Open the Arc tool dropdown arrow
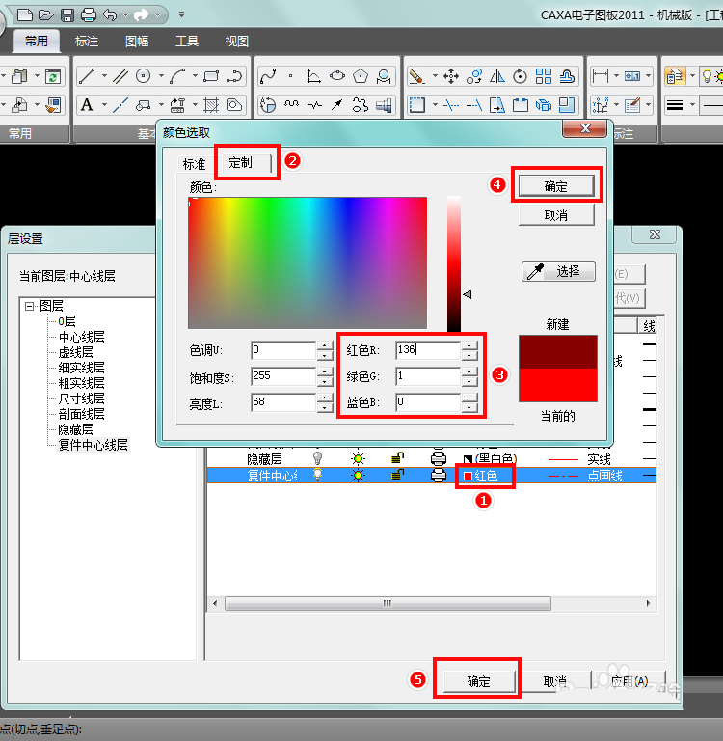 195,75
